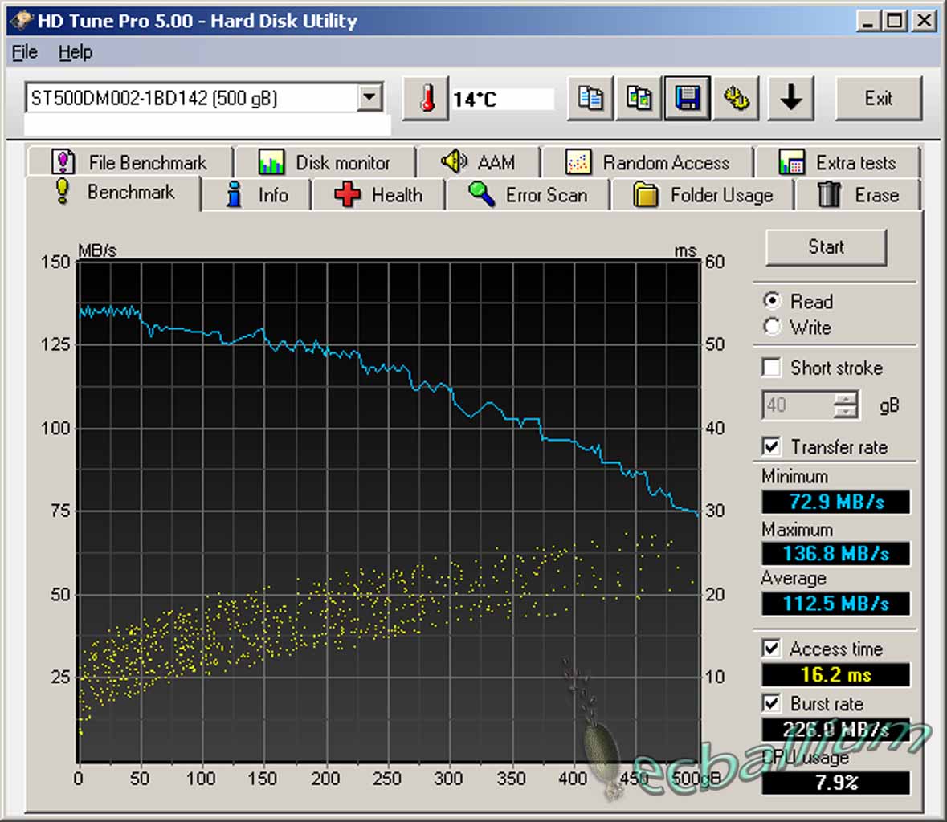
Task: Open options with the gears icon
Action: [736, 99]
